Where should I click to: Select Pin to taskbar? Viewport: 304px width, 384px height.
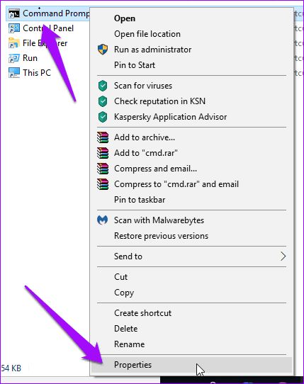click(140, 200)
